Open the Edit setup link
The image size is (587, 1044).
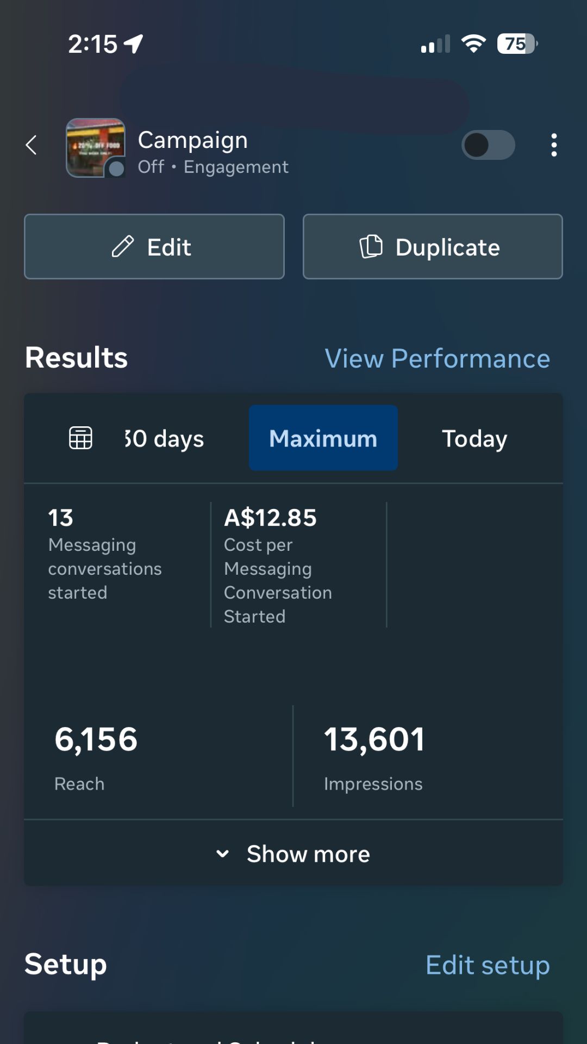[487, 965]
